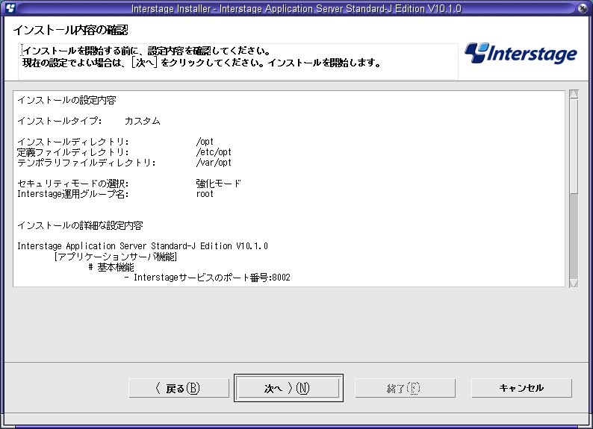Click the vertical scrollbar thumb
This screenshot has width=593, height=429.
tap(574, 146)
